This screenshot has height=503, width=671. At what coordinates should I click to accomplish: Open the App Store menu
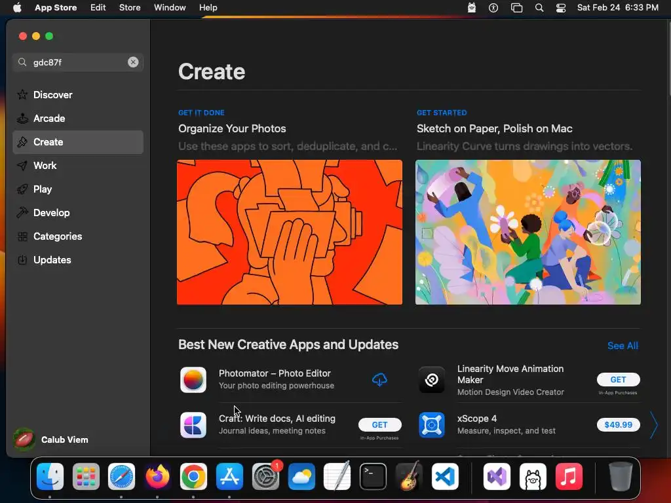tap(56, 8)
